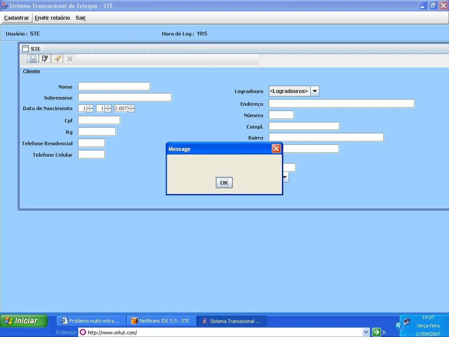Click the Logradouro dropdown arrow button
The image size is (449, 337).
315,91
